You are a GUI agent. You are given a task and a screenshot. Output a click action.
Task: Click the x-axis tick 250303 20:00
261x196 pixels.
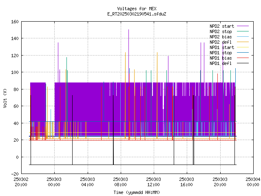220,182
